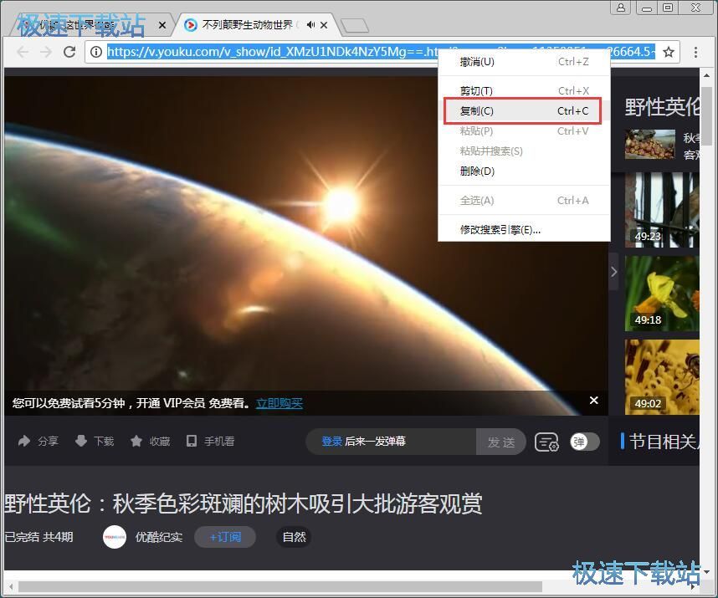
Task: Click the 登录 link in danmaku box
Action: pos(332,441)
